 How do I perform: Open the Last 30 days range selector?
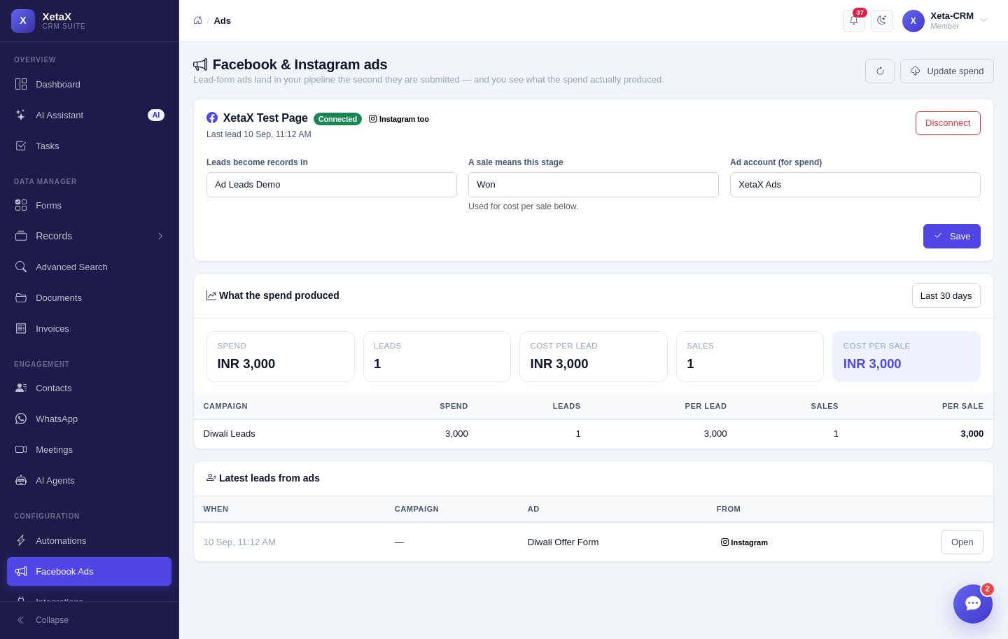pos(946,296)
